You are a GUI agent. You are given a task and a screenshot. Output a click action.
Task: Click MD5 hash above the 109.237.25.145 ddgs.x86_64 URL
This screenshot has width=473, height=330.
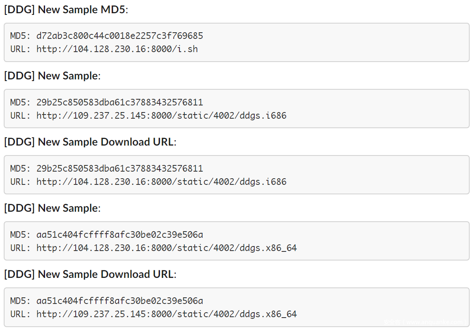pyautogui.click(x=120, y=301)
